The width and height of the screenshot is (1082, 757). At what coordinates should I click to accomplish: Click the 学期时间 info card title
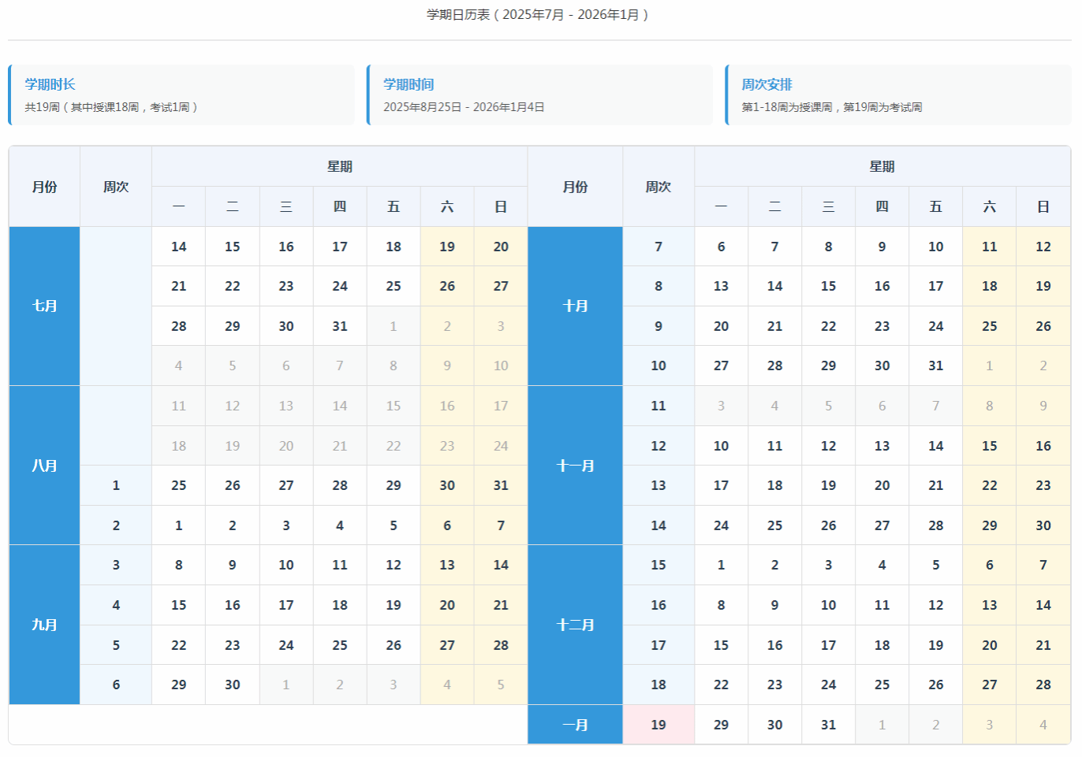[x=409, y=84]
